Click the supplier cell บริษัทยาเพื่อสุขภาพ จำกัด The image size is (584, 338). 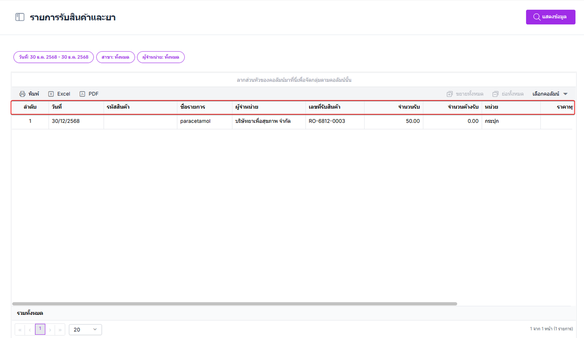point(269,122)
